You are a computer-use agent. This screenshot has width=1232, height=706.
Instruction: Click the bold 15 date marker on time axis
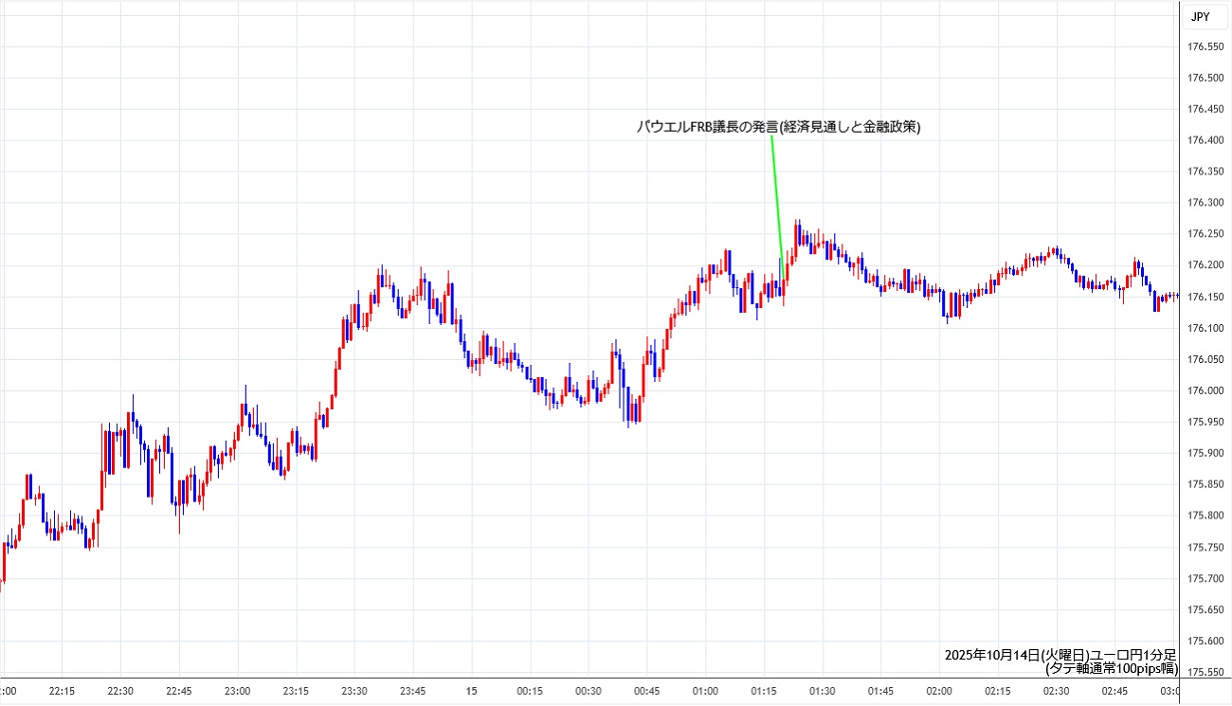click(x=471, y=692)
